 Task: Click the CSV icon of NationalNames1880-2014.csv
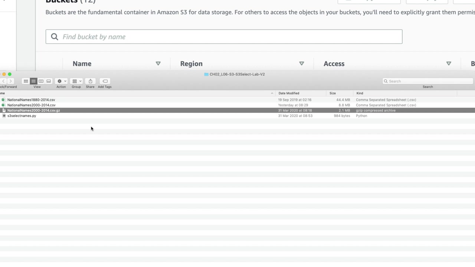(3, 100)
